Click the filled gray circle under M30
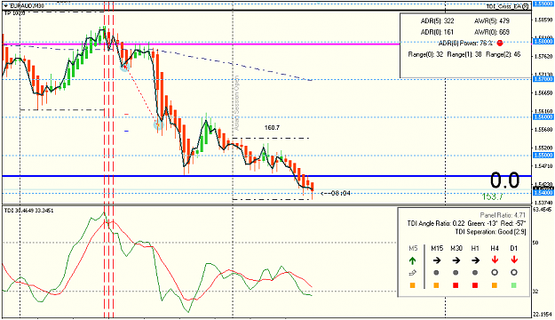Viewport: 555px width, 320px height. [x=456, y=273]
